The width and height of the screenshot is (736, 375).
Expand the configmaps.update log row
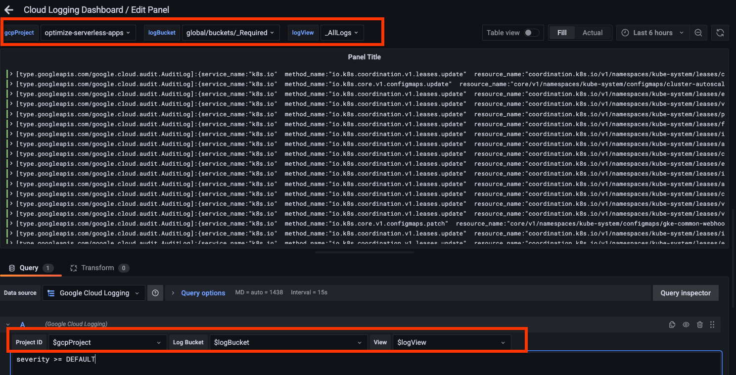11,84
